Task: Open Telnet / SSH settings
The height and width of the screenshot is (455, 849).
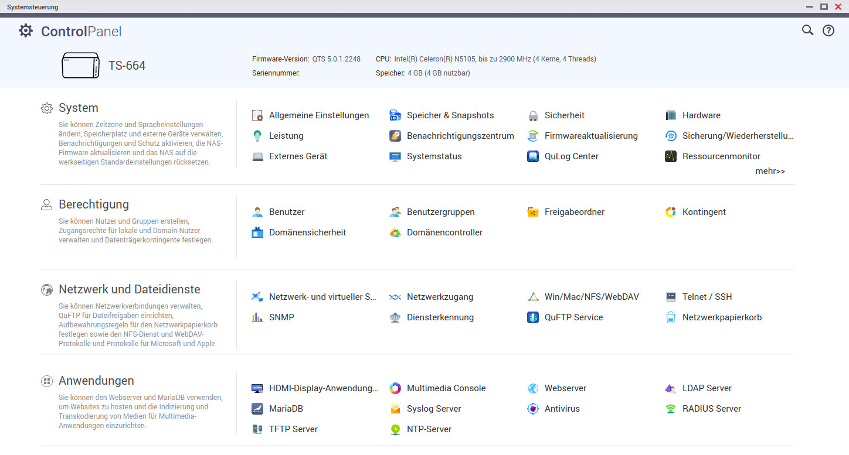Action: tap(707, 296)
